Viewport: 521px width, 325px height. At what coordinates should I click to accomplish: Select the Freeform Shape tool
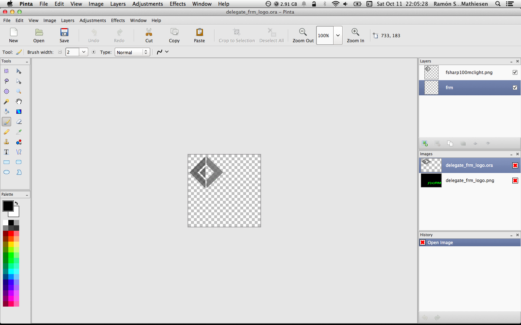coord(19,172)
